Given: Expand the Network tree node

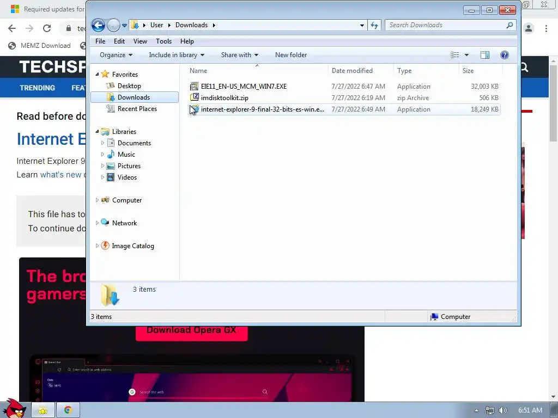Looking at the screenshot, I should coord(97,223).
